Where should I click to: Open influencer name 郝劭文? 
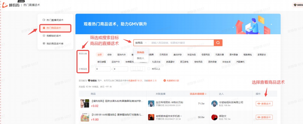(x=223, y=116)
